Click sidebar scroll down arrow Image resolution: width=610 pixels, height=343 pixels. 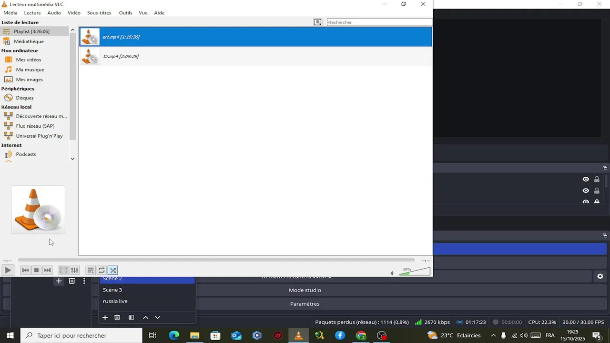coord(73,159)
